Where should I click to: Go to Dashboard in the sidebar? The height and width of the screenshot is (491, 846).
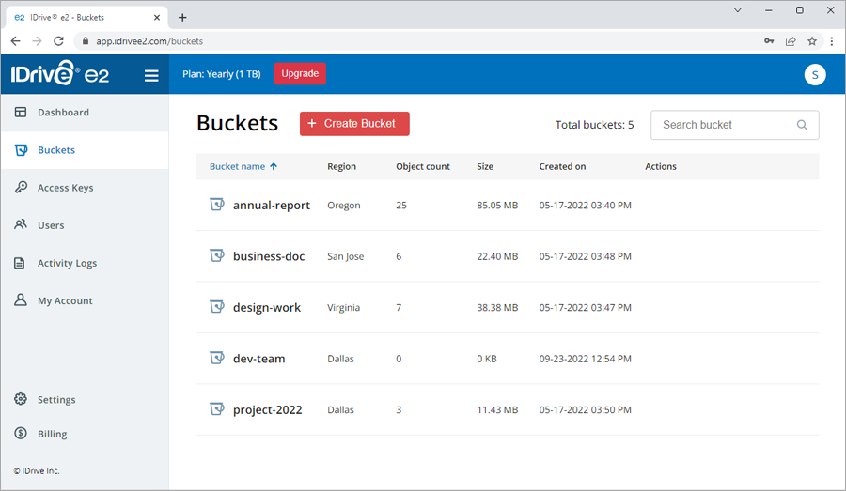[85, 113]
